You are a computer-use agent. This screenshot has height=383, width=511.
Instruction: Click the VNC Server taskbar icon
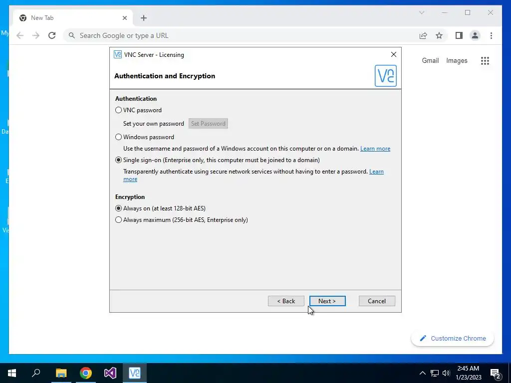135,373
